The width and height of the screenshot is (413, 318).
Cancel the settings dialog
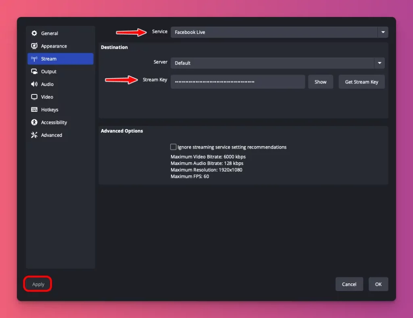(349, 284)
